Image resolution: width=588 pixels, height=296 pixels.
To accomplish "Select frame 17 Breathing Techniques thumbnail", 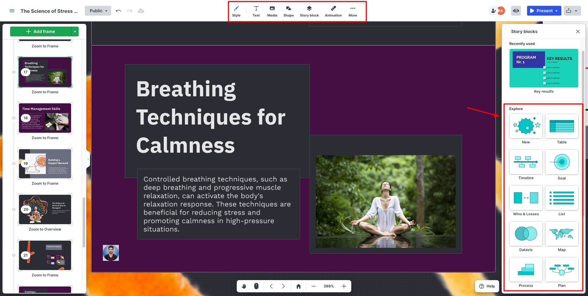I will 45,72.
